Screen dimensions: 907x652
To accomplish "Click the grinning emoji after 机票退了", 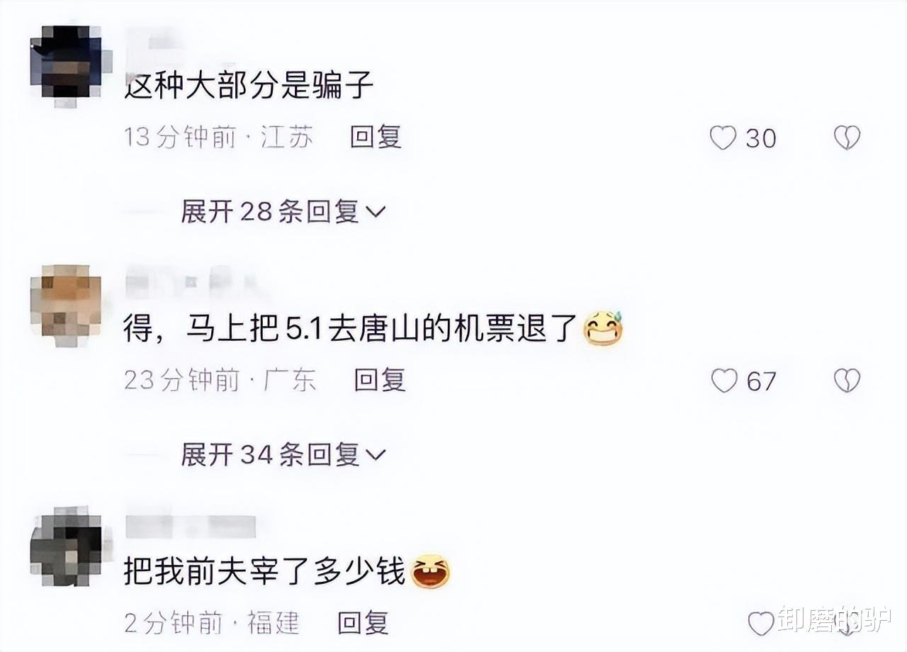I will [x=602, y=329].
